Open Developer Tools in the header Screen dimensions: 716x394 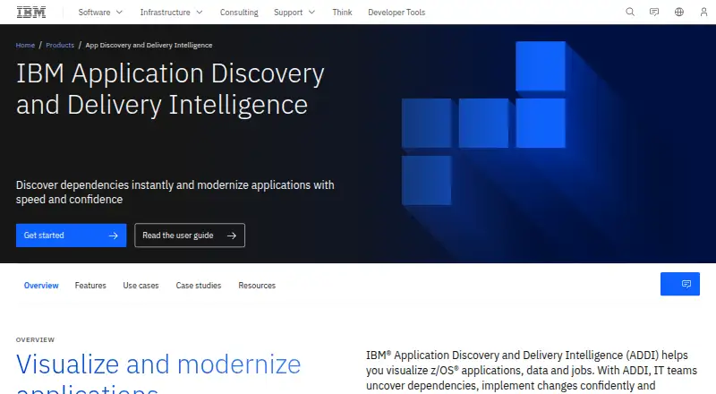[396, 13]
